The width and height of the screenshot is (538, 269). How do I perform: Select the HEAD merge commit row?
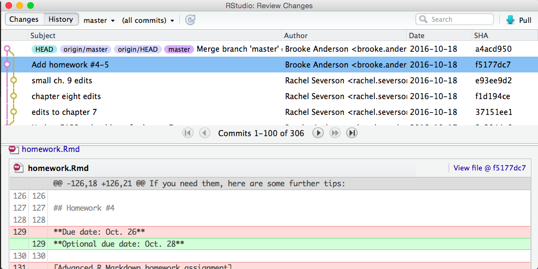coord(240,49)
